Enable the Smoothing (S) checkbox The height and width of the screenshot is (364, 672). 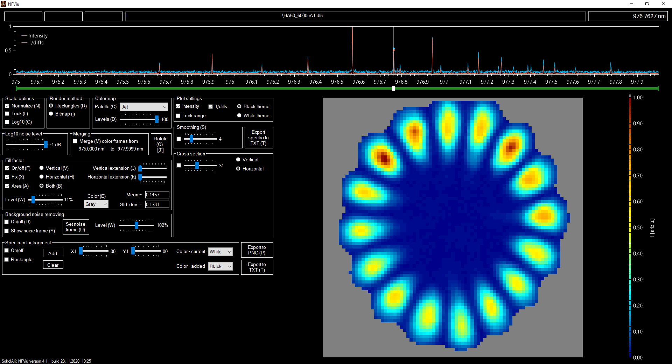179,139
